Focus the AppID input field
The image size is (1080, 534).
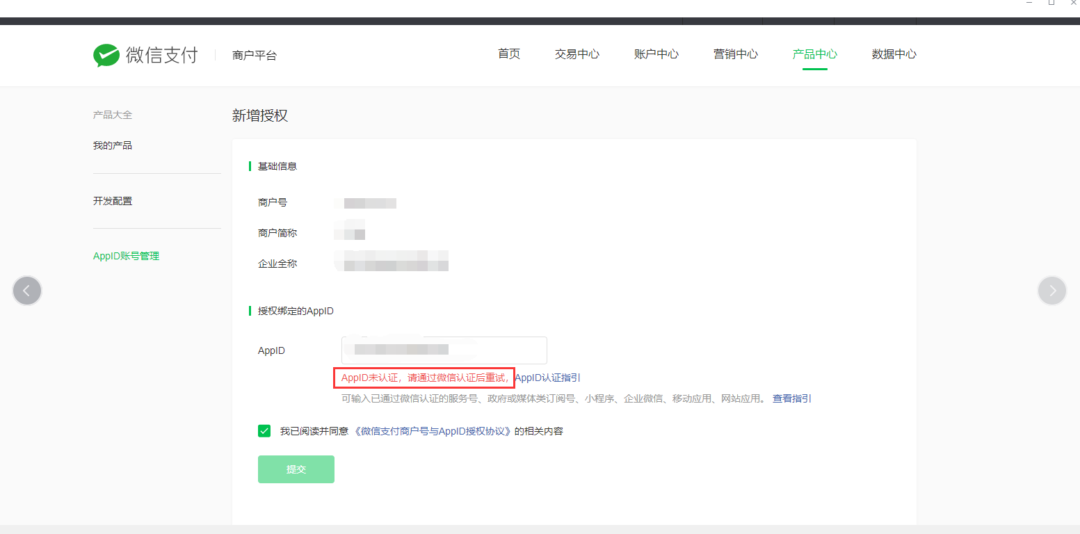click(x=444, y=350)
